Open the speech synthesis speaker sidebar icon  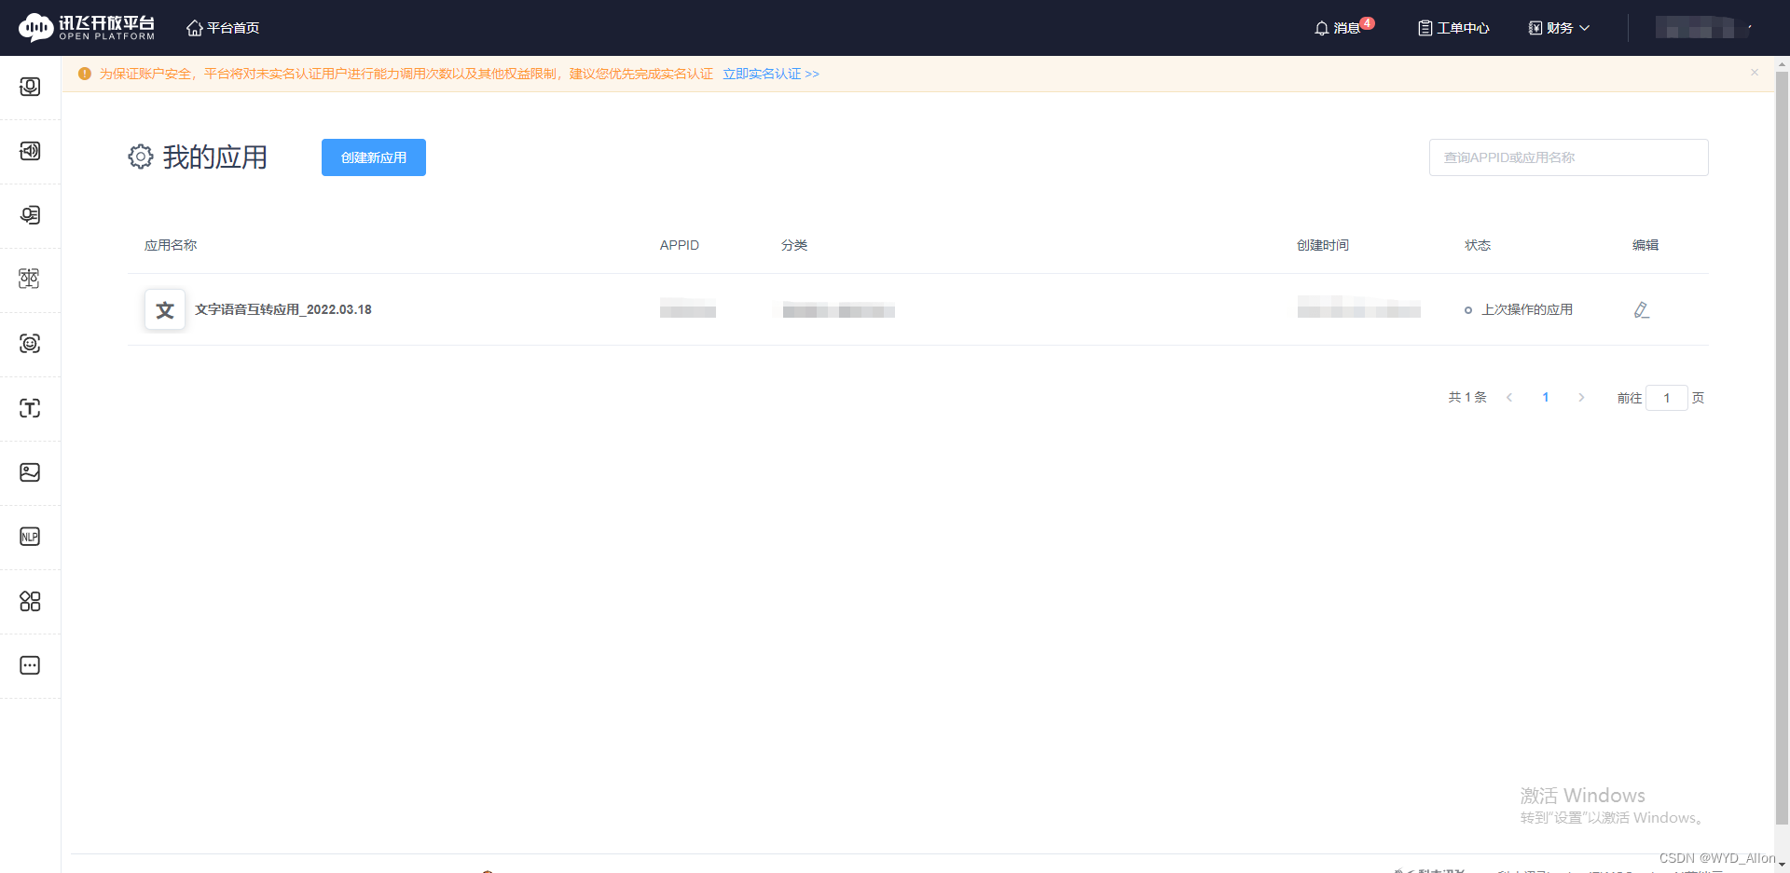30,151
